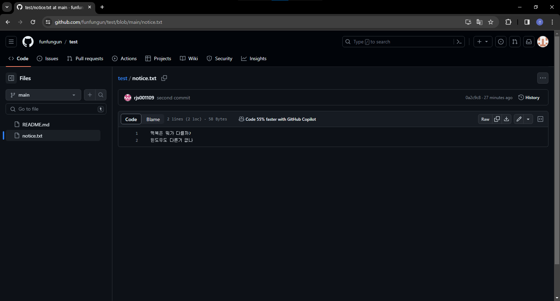Open Google Translate icon in address bar

pyautogui.click(x=479, y=22)
